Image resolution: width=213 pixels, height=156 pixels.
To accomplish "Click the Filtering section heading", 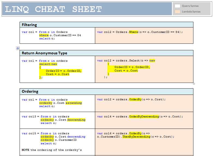I will [29, 25].
